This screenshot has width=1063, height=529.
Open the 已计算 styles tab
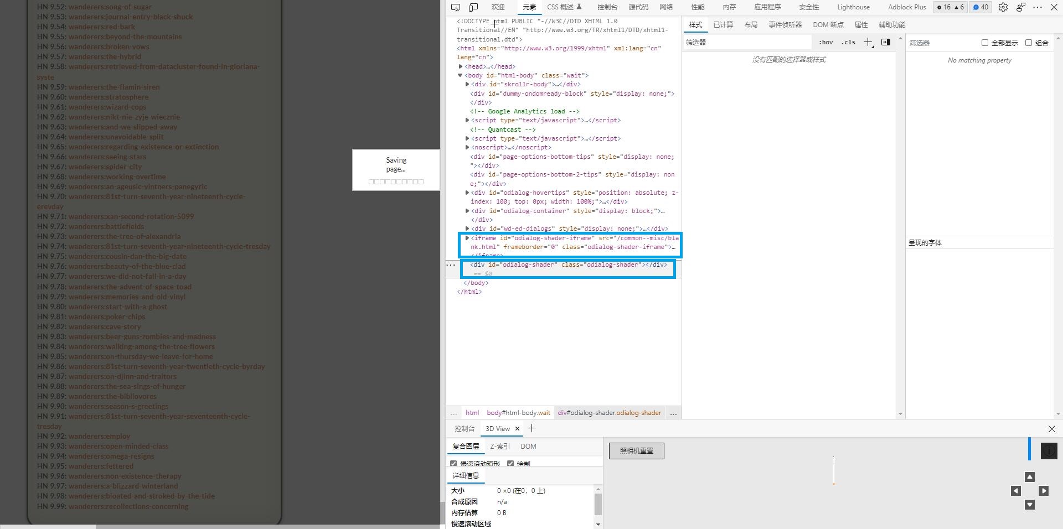(x=723, y=25)
